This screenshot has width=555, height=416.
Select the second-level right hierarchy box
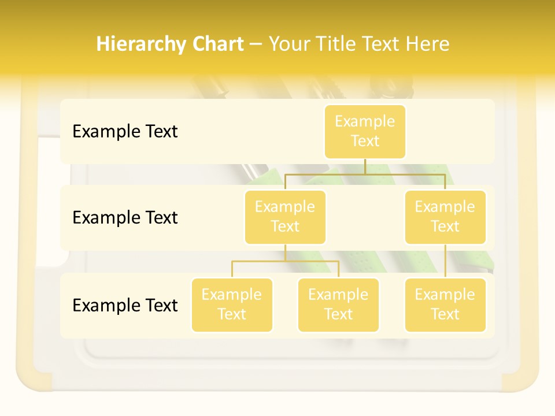coord(445,217)
